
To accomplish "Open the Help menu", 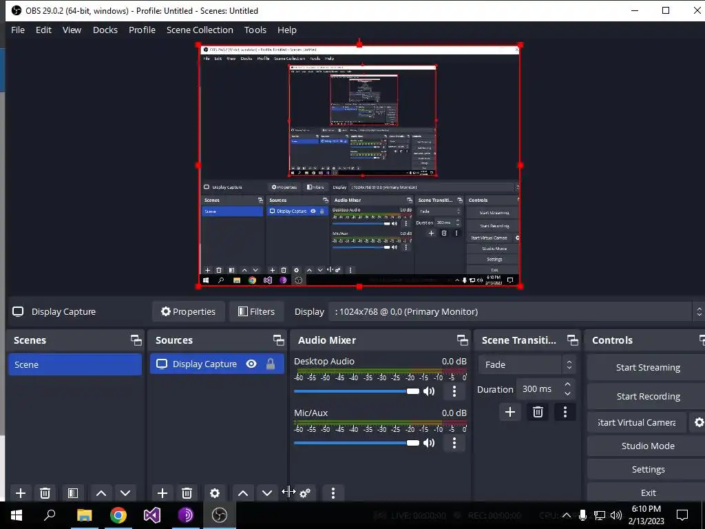I will point(287,30).
